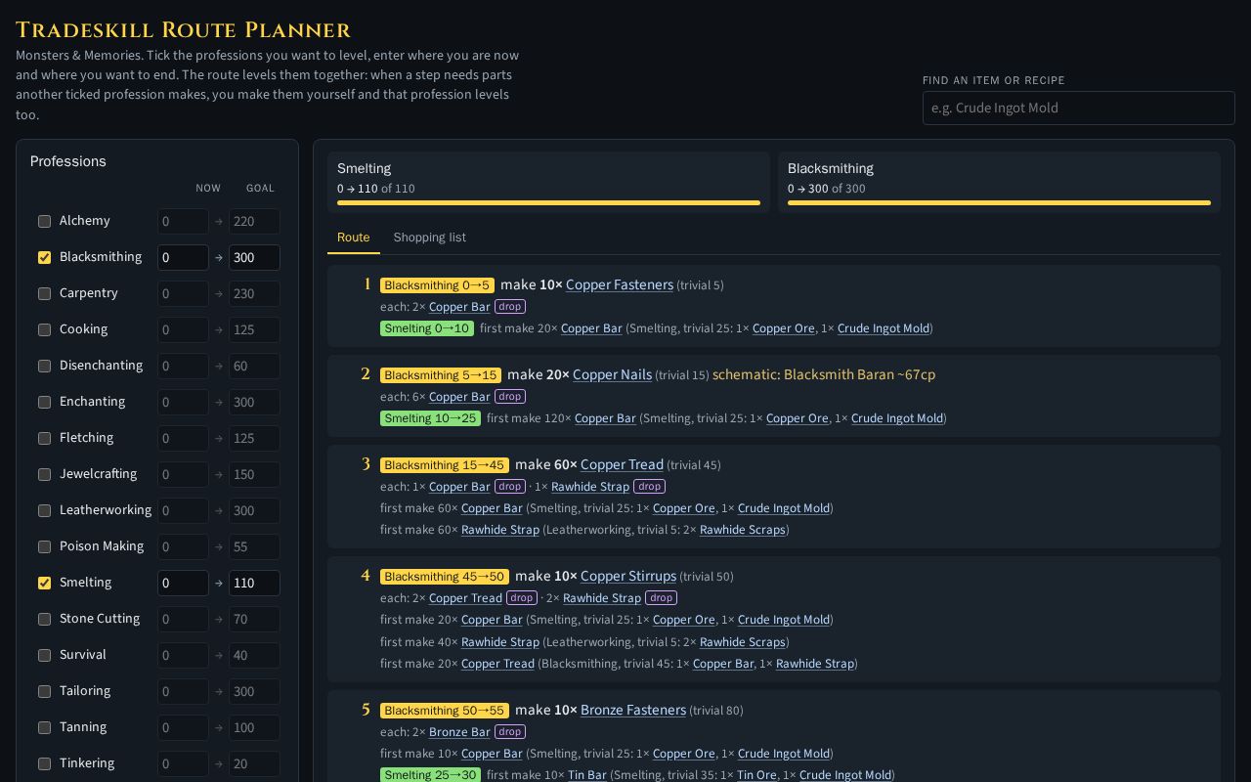Viewport: 1251px width, 782px height.
Task: Click the Copper Tread link in step 3's heading
Action: 622,464
